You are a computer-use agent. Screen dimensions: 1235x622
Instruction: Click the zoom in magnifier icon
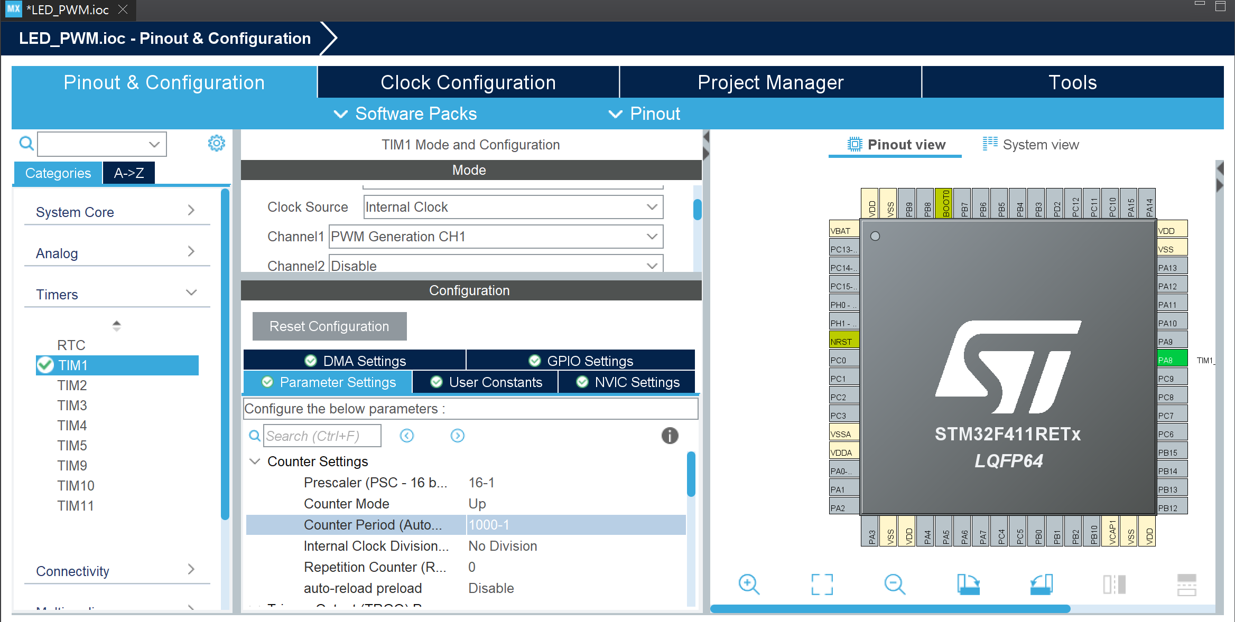pyautogui.click(x=749, y=584)
